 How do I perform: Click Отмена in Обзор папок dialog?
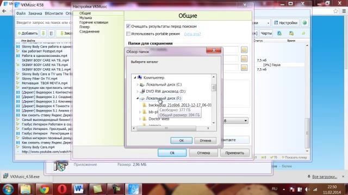point(206,140)
